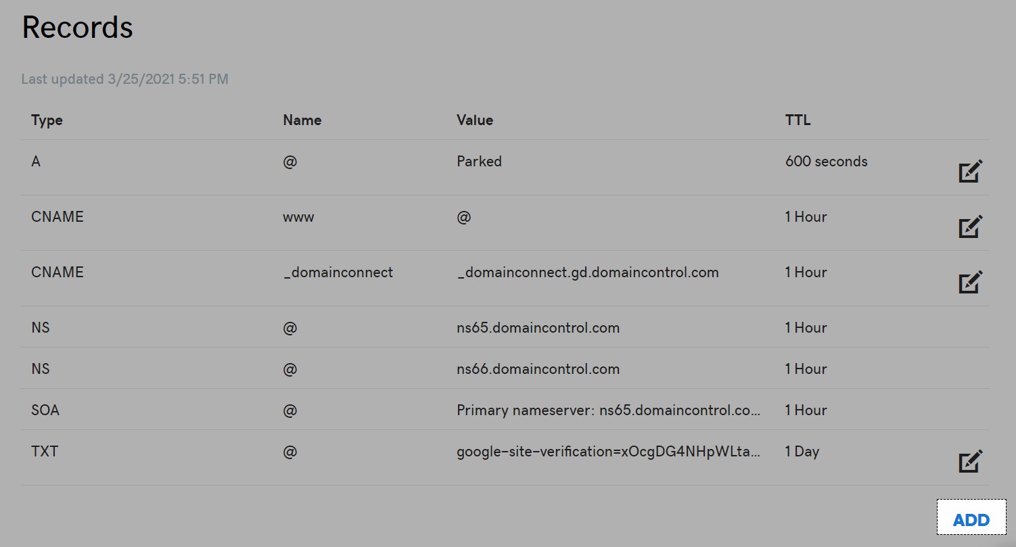Click the Primary nameserver SOA value

tap(609, 410)
